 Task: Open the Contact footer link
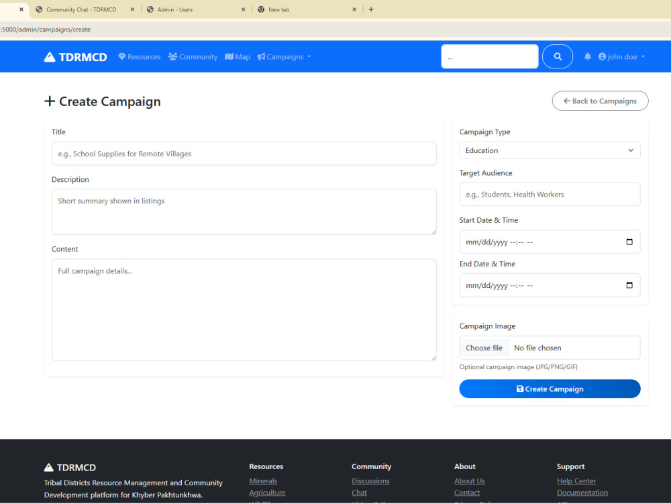[467, 493]
